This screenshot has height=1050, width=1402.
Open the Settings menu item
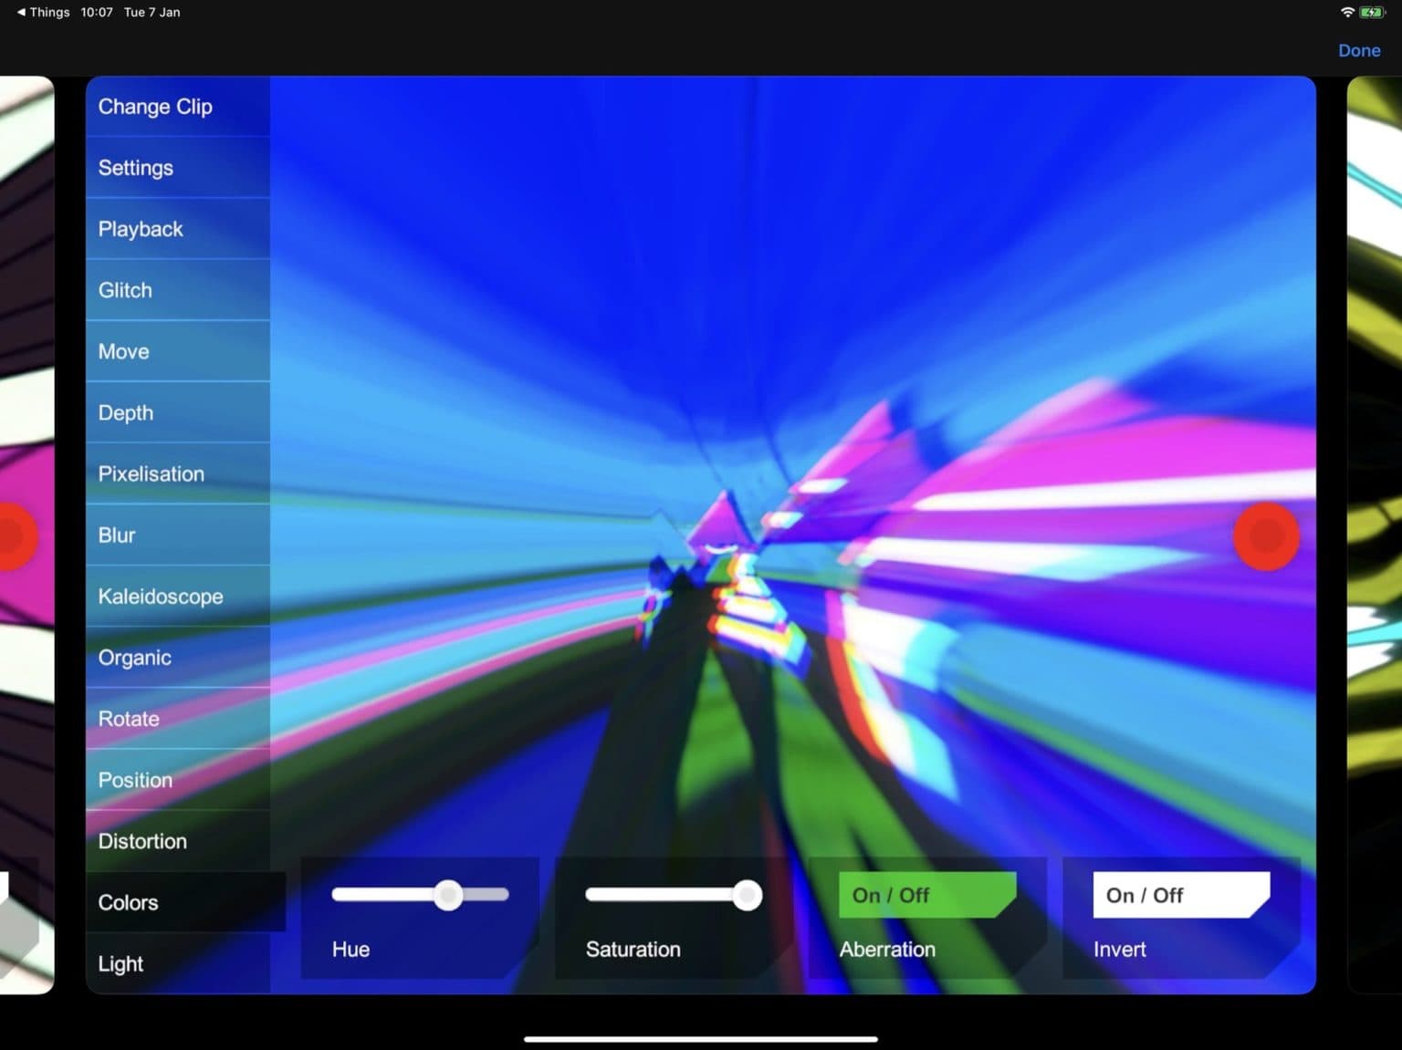click(x=136, y=168)
